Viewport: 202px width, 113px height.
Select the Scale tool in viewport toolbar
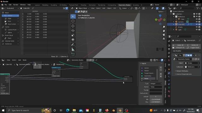[73, 35]
